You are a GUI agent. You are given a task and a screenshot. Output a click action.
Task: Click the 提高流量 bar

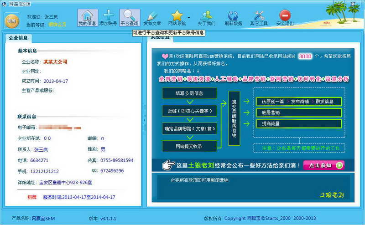[299, 123]
